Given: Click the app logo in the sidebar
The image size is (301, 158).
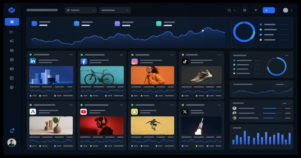Looking at the screenshot, I should 12,10.
